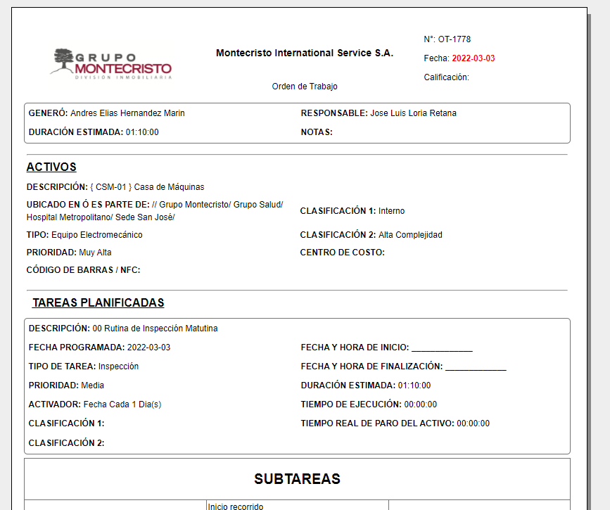Click the Alta Complejidad classification value
Screen dimensions: 610x510
tap(410, 235)
